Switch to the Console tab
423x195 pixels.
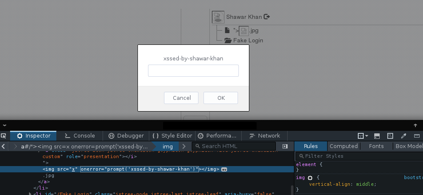tap(80, 136)
